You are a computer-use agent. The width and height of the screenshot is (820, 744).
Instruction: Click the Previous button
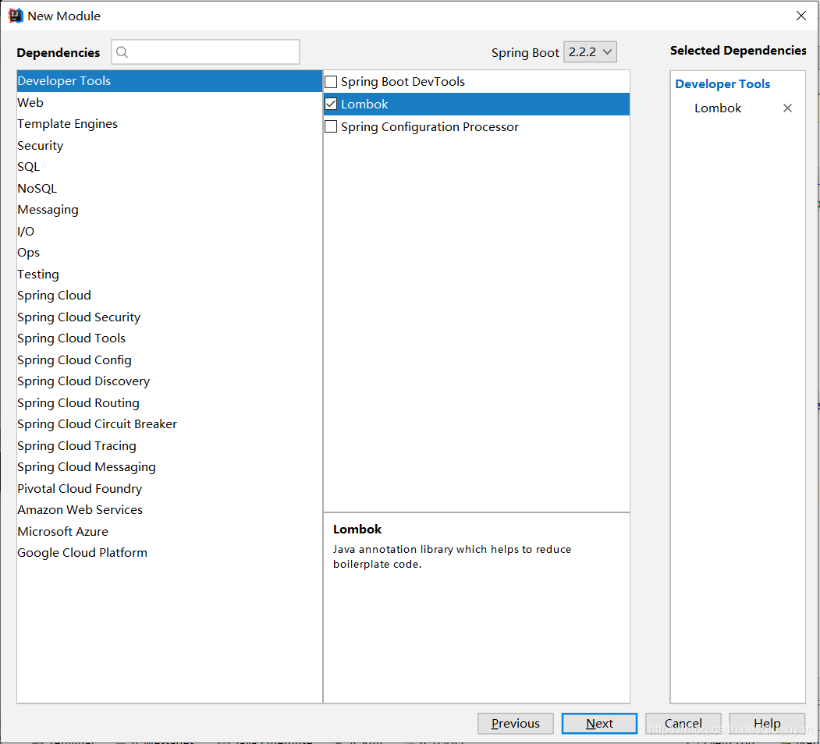click(515, 723)
